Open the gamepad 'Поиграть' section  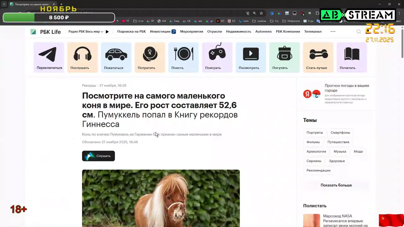(217, 57)
